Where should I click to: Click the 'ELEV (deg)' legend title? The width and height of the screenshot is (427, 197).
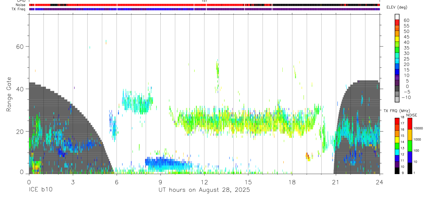[397, 7]
